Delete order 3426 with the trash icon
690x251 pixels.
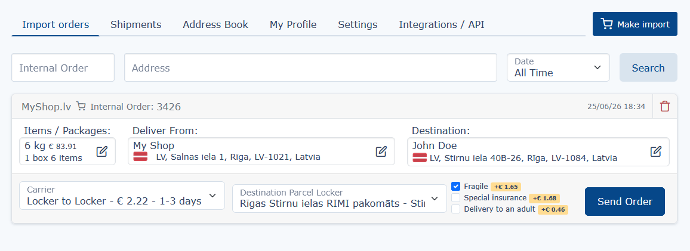[665, 106]
